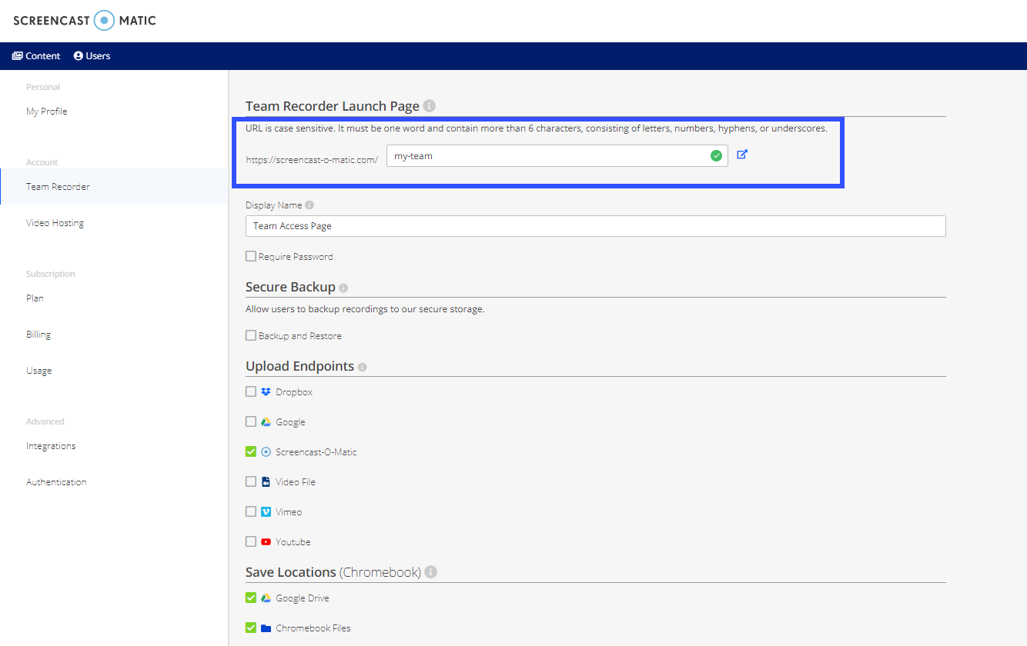Go to My Profile in sidebar

click(46, 112)
